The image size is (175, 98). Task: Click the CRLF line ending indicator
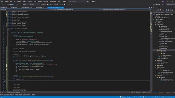click(150, 92)
